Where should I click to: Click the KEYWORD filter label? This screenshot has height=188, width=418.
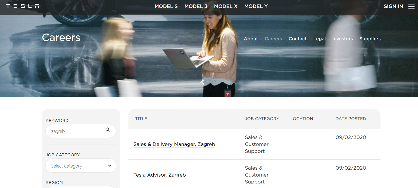(x=57, y=121)
